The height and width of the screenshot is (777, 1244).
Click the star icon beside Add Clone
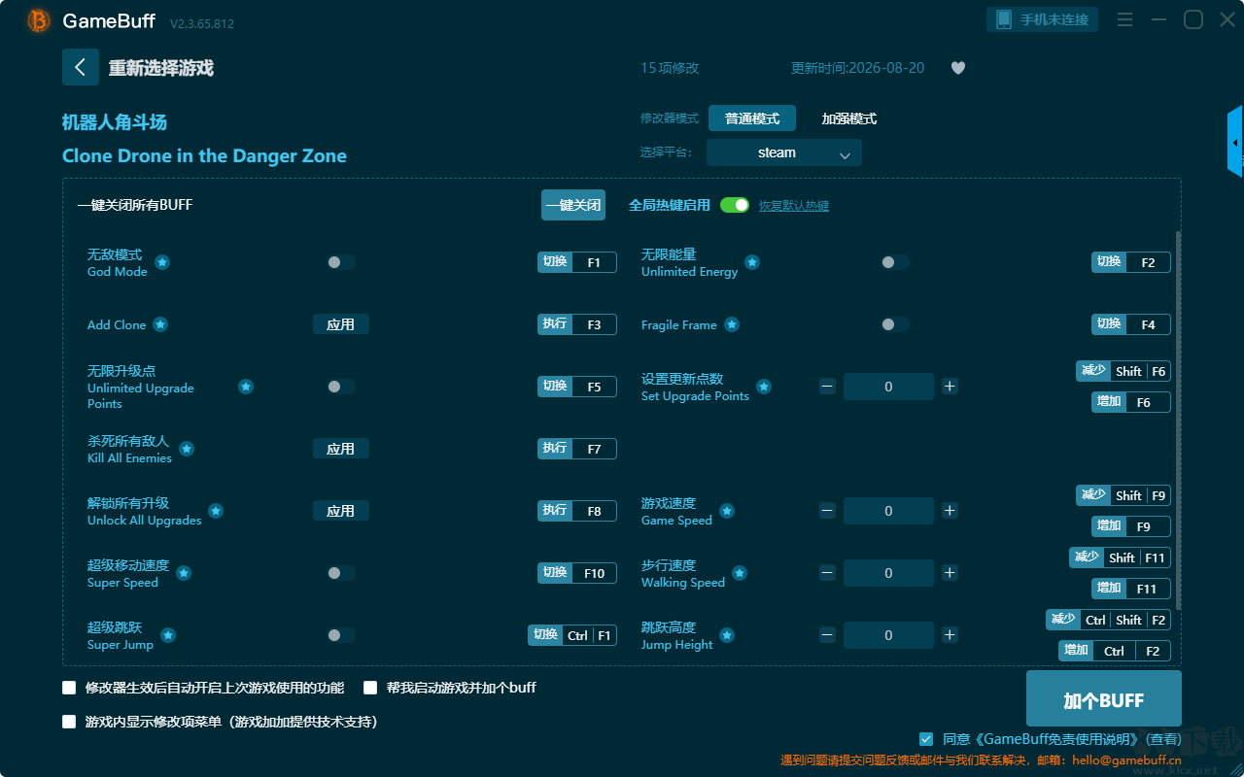(160, 324)
